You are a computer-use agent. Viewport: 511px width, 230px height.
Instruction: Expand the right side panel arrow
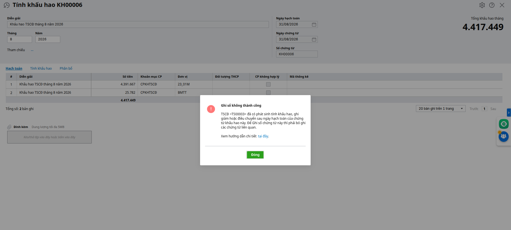pyautogui.click(x=509, y=113)
